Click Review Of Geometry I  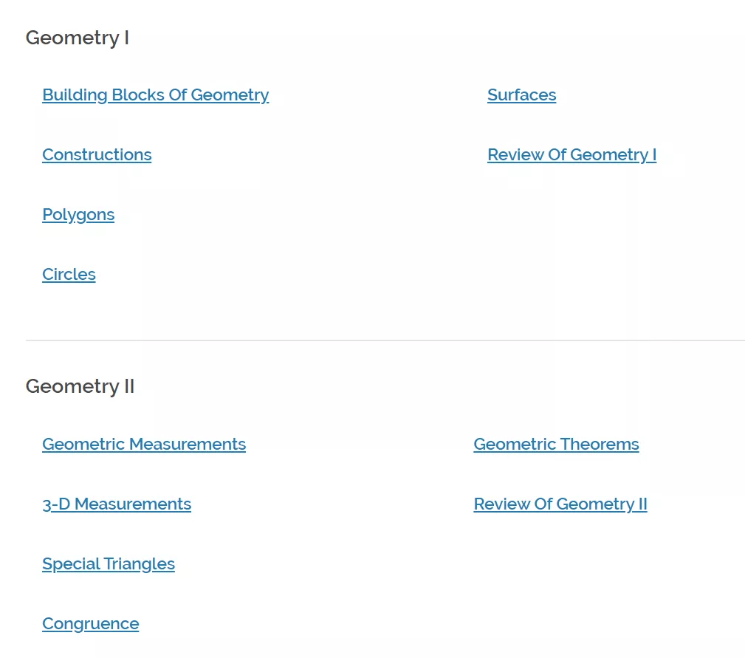(571, 155)
